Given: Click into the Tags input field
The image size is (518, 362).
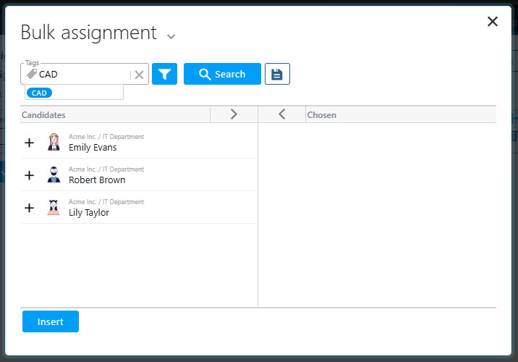Looking at the screenshot, I should 83,75.
